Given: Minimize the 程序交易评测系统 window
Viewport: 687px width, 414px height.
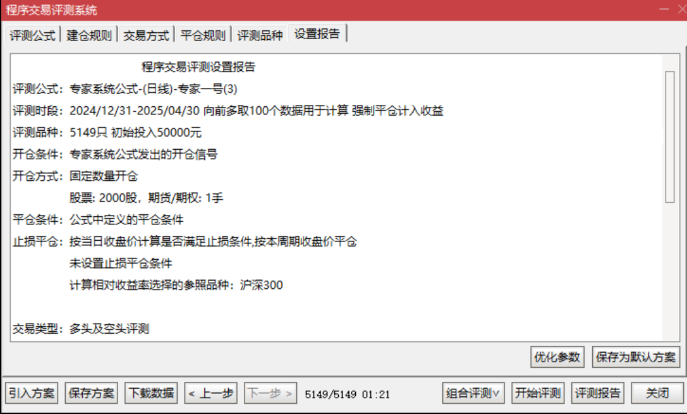Looking at the screenshot, I should (x=664, y=9).
